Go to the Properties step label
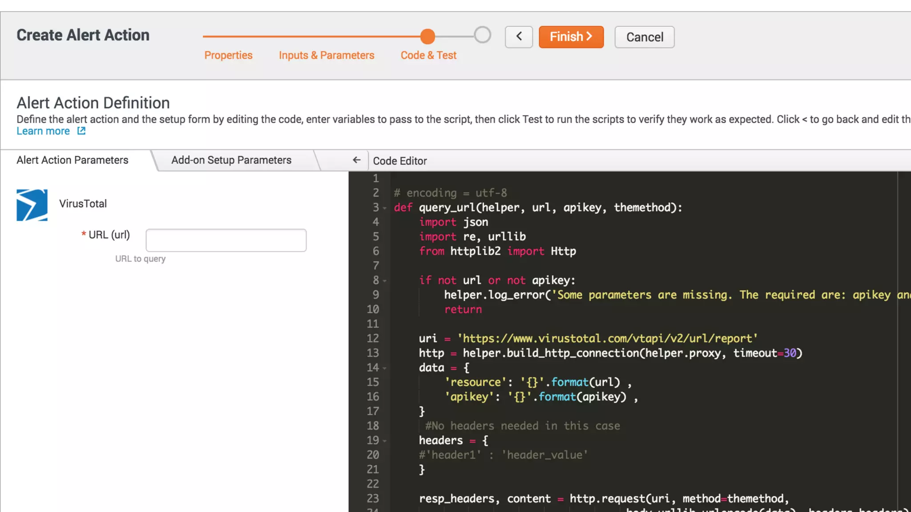The image size is (911, 512). tap(228, 55)
